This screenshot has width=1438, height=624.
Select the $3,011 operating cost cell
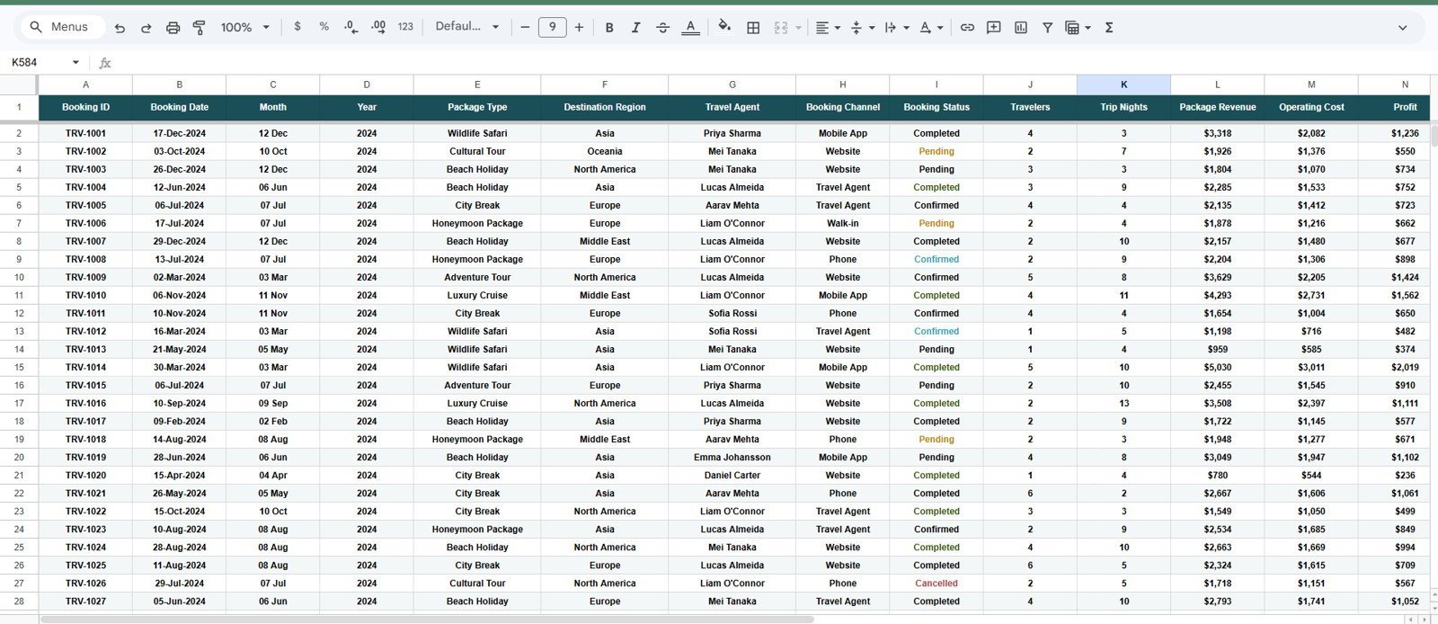1311,367
